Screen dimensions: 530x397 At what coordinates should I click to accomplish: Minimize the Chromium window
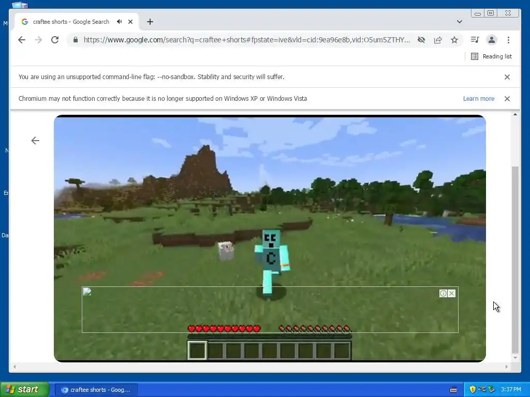tap(478, 13)
